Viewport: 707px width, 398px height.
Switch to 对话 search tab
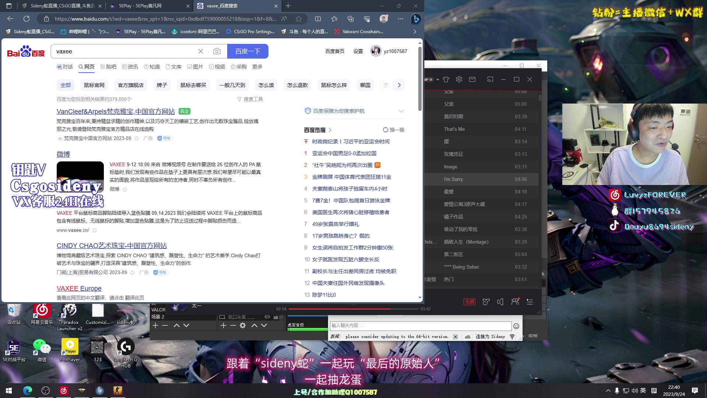(65, 67)
